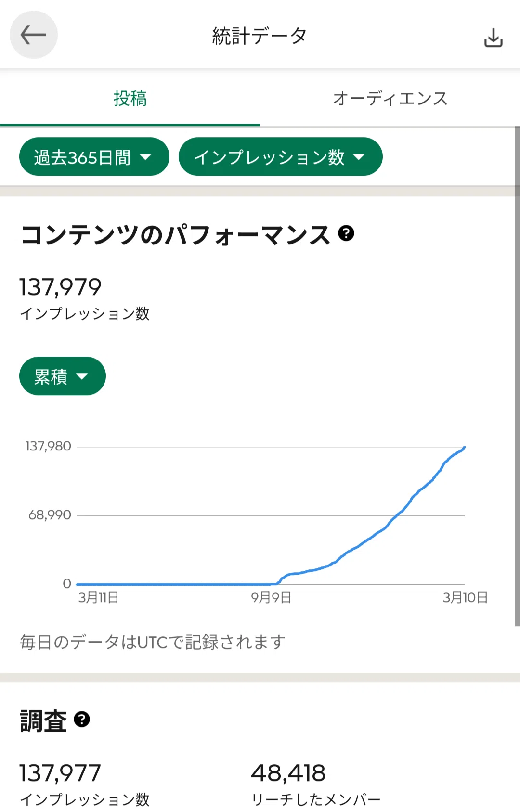The image size is (520, 810).
Task: Tap the UTC data note text
Action: point(153,642)
